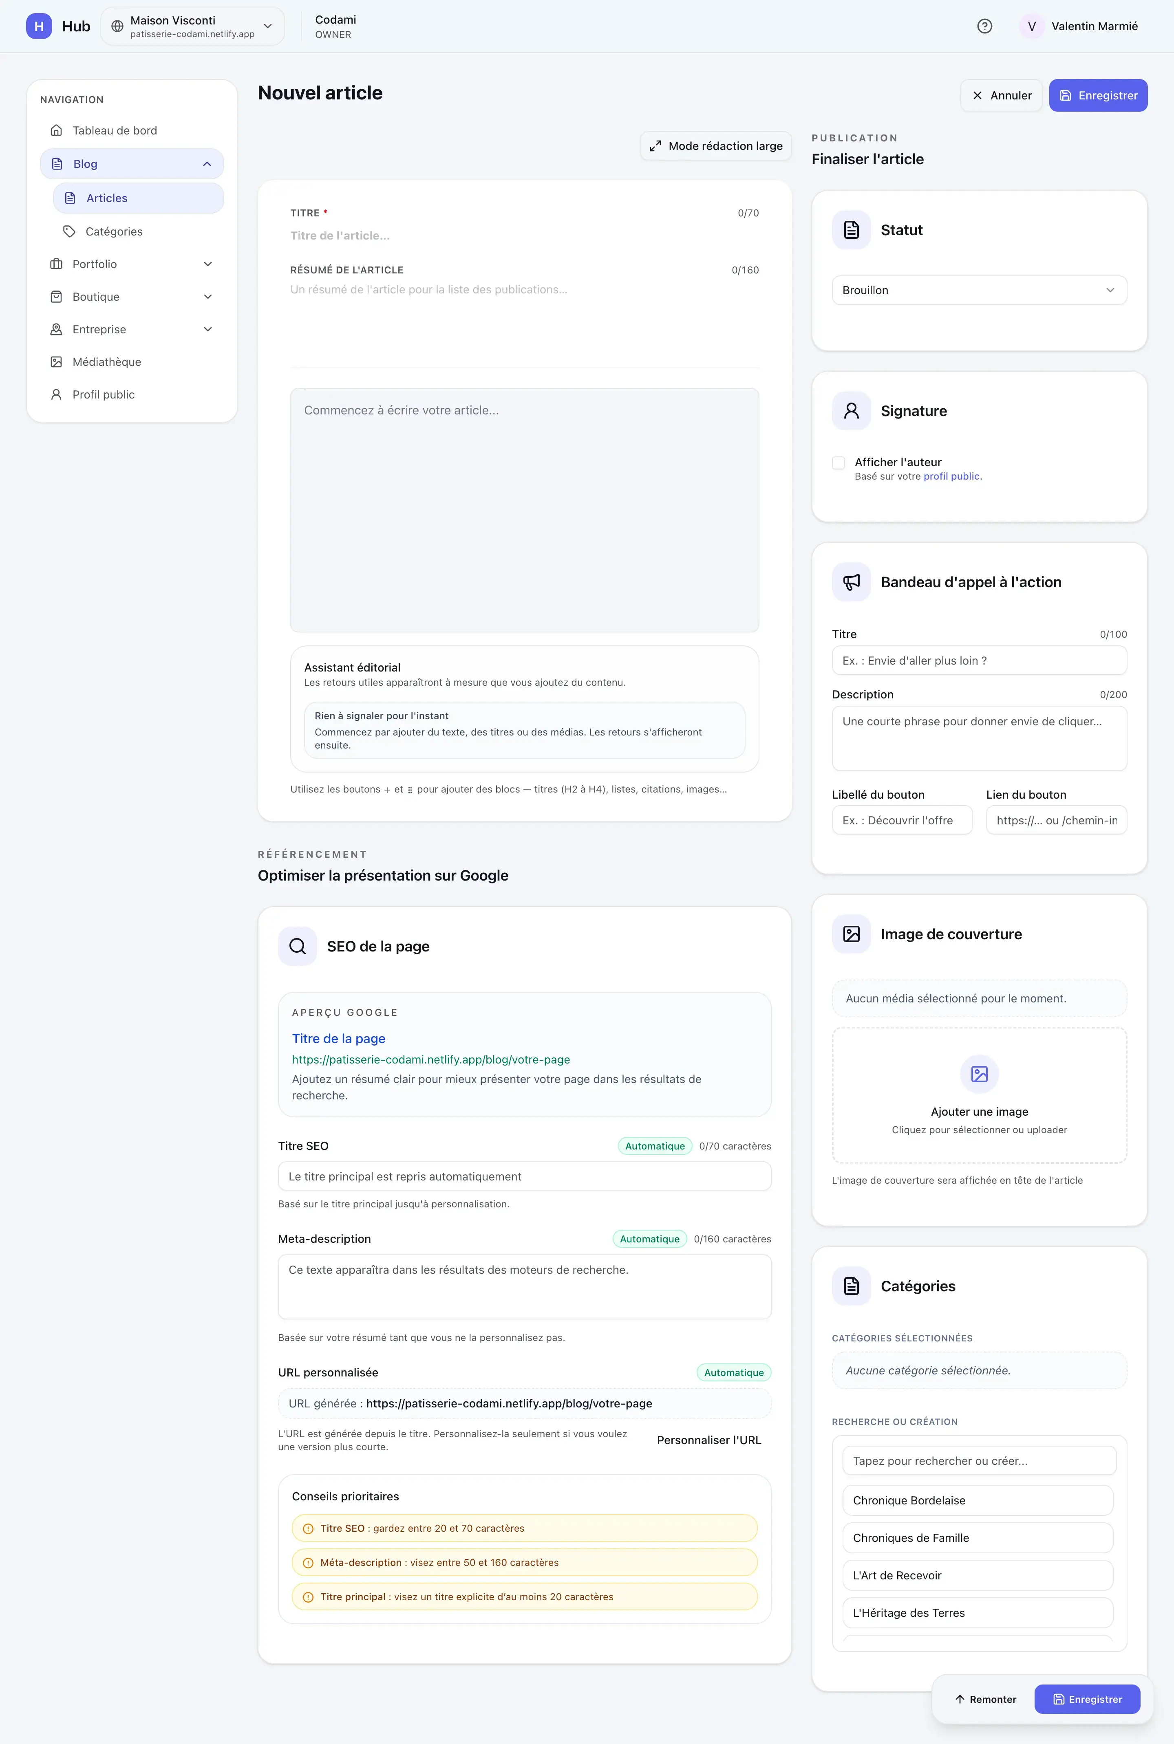Image resolution: width=1174 pixels, height=1744 pixels.
Task: Click the warning icon beside Titre principal tip
Action: click(x=308, y=1596)
